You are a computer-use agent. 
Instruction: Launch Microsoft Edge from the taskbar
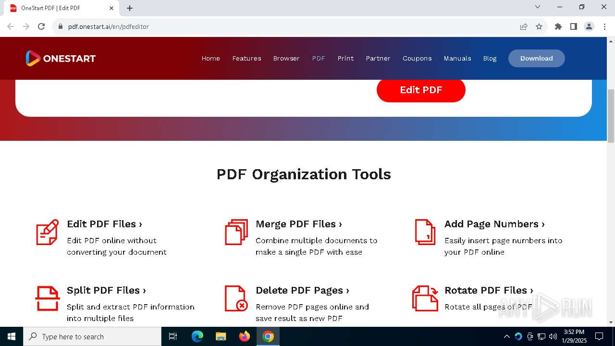pos(197,336)
